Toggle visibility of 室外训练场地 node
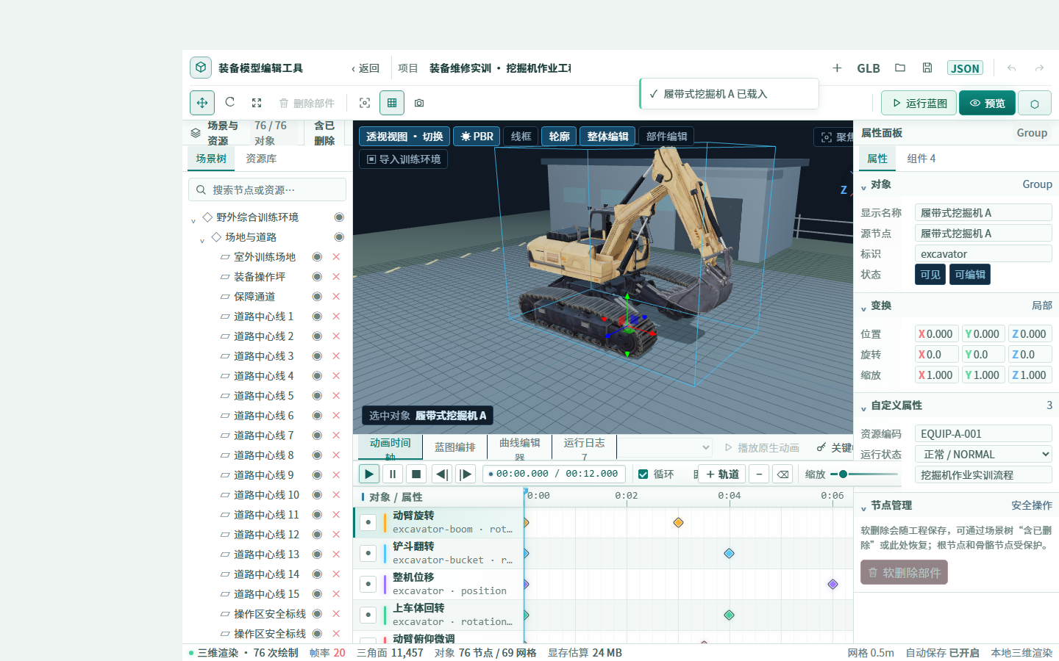 click(317, 257)
